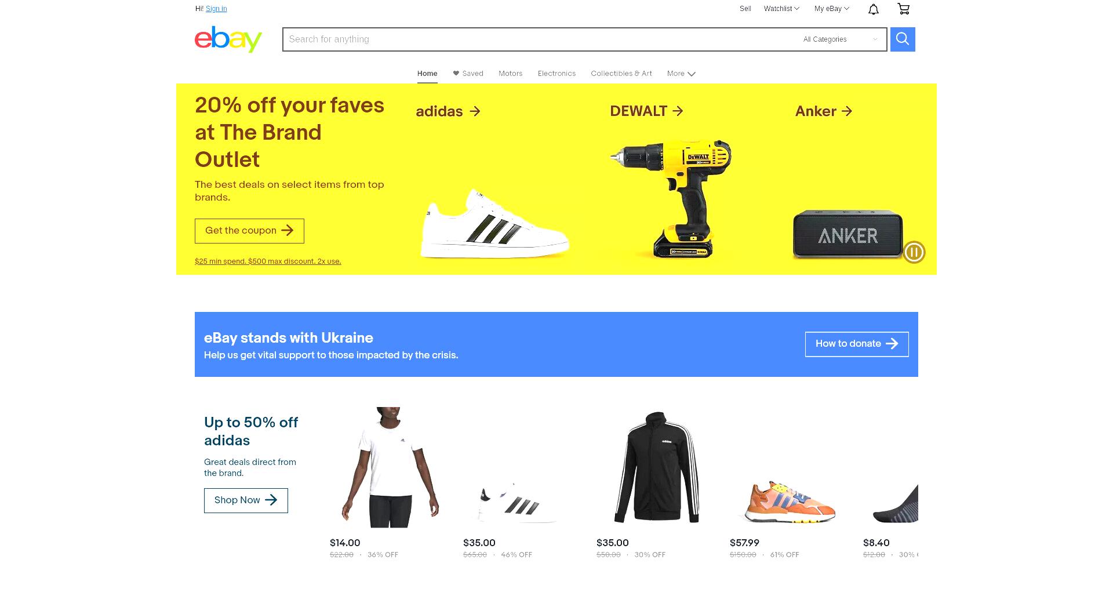The width and height of the screenshot is (1113, 603).
Task: Go to the eBay logo homepage
Action: pos(228,39)
